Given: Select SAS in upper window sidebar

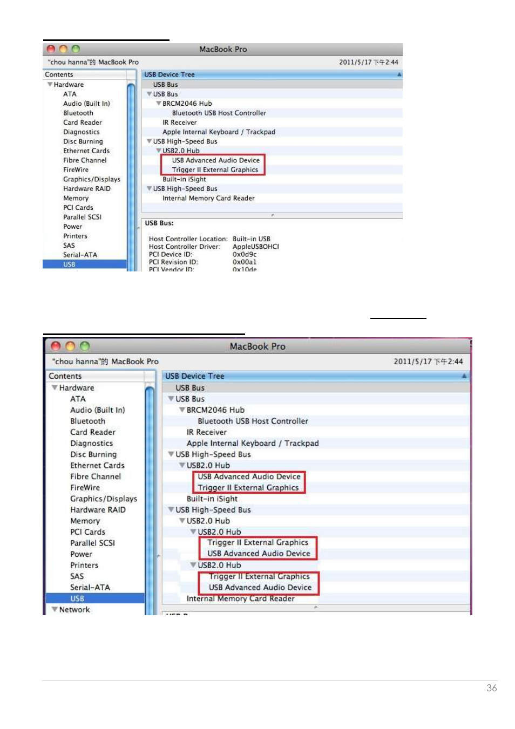Looking at the screenshot, I should (x=69, y=246).
